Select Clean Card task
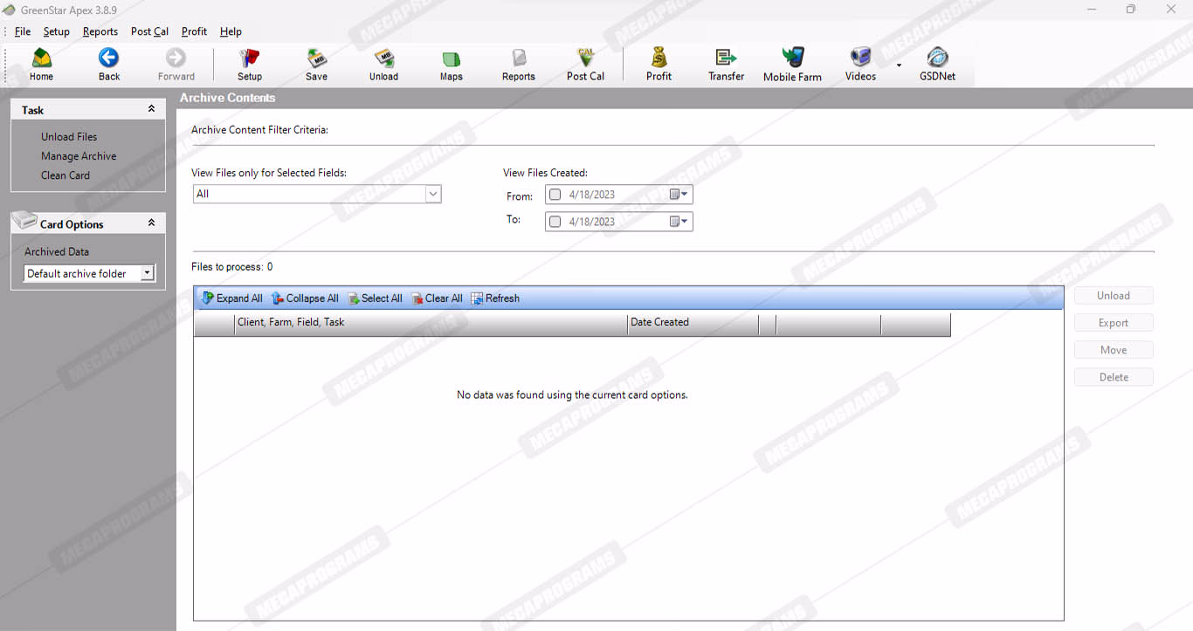 click(66, 175)
